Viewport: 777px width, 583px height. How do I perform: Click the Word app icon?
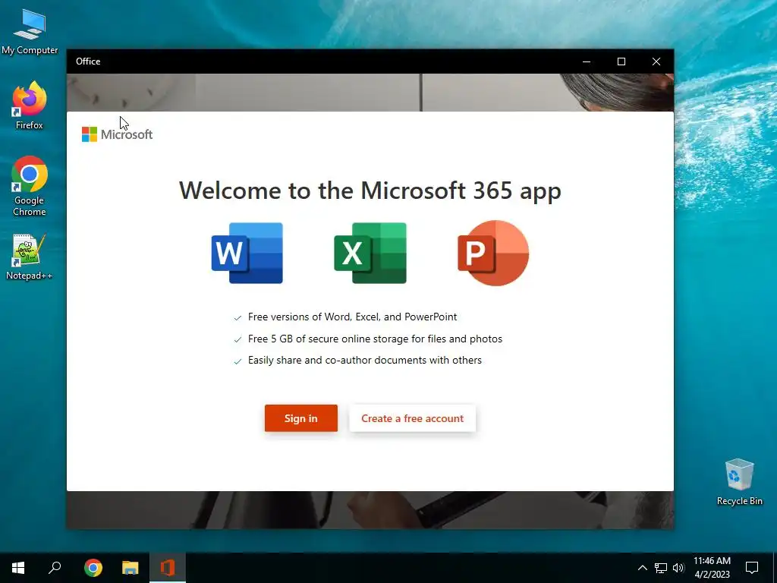247,253
